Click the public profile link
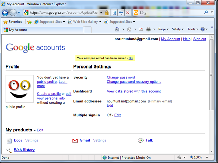This screenshot has width=218, height=163. pyautogui.click(x=47, y=82)
